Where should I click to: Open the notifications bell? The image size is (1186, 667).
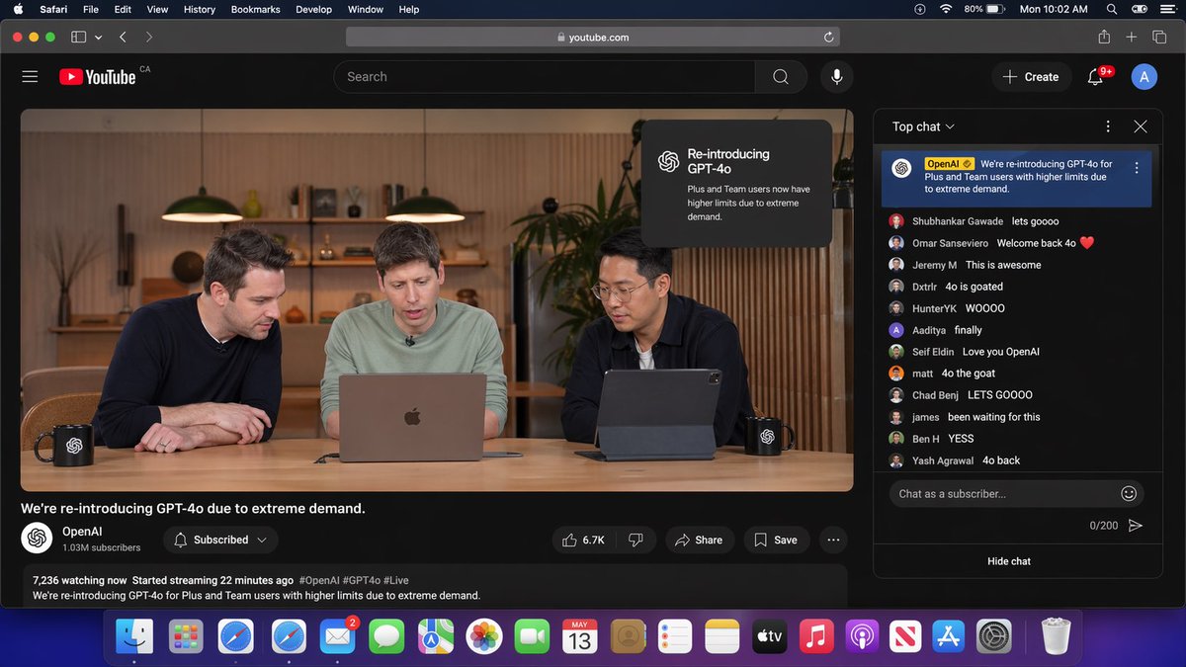(1095, 77)
